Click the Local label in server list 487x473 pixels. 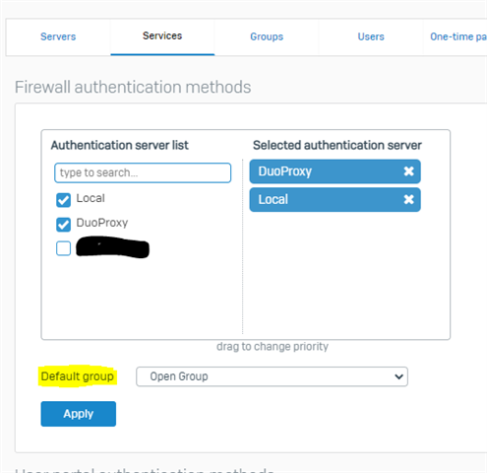tap(91, 198)
